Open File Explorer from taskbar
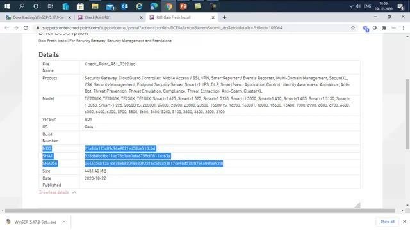This screenshot has width=410, height=230. point(95,6)
